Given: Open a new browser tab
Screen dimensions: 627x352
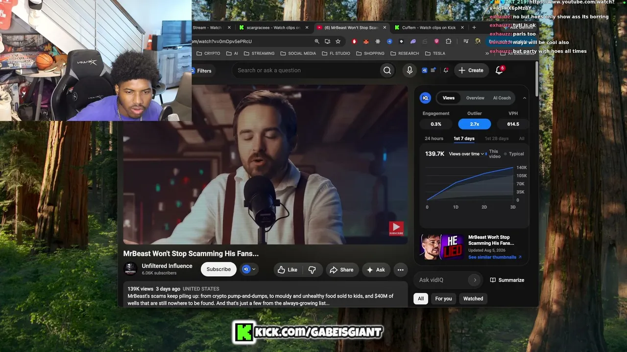Looking at the screenshot, I should point(474,27).
